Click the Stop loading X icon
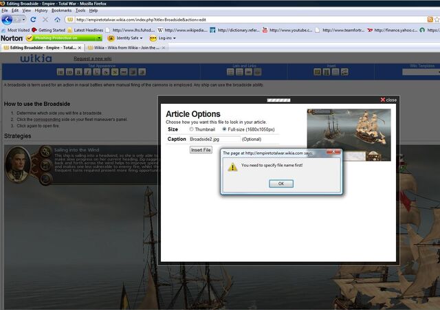 click(x=45, y=20)
